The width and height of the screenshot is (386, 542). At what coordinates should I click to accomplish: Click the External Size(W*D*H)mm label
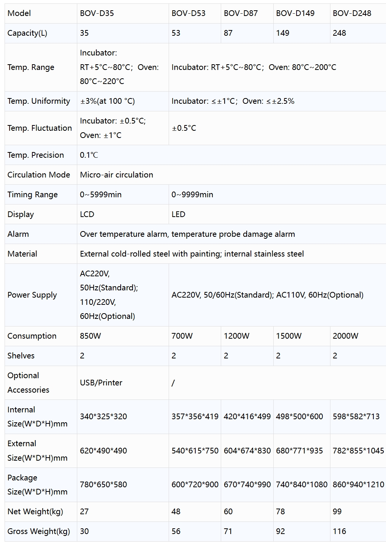tap(37, 451)
